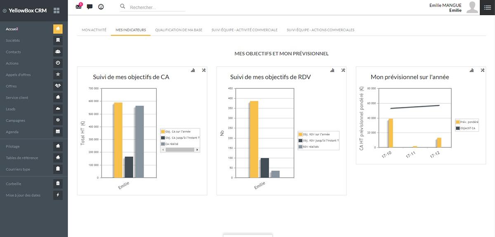
Task: Click the 17-10 yellow bar in prévisionnel chart
Action: point(390,133)
